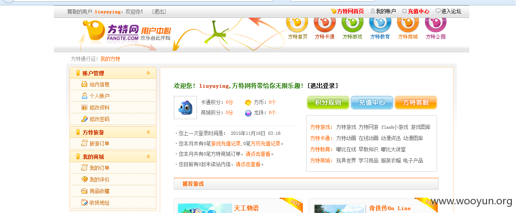Open 站内信息 in the sidebar

(100, 84)
